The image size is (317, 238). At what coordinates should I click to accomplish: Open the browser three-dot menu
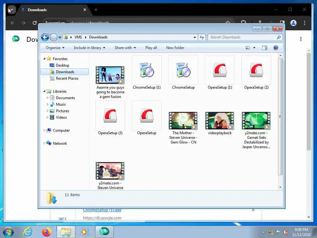(305, 23)
